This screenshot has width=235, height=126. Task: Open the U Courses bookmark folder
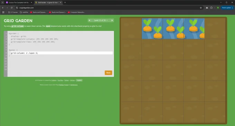pyautogui.click(x=13, y=12)
